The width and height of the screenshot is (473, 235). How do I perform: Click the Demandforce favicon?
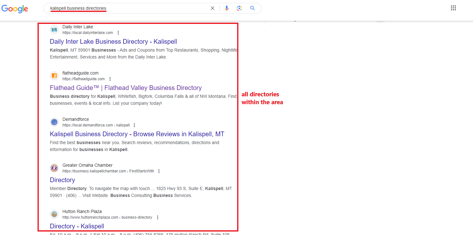[54, 122]
